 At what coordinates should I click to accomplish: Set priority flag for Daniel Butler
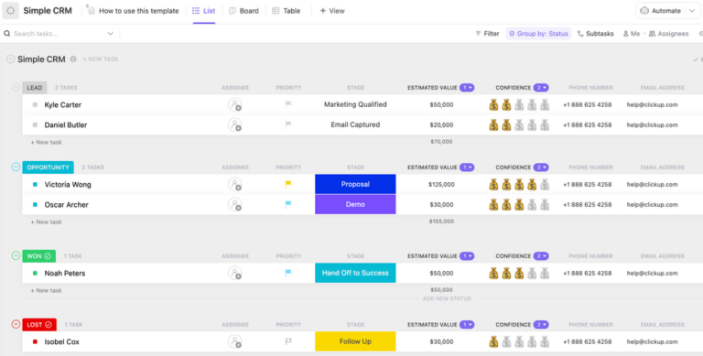(x=288, y=124)
